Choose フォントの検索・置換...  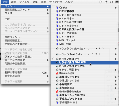click(26, 57)
